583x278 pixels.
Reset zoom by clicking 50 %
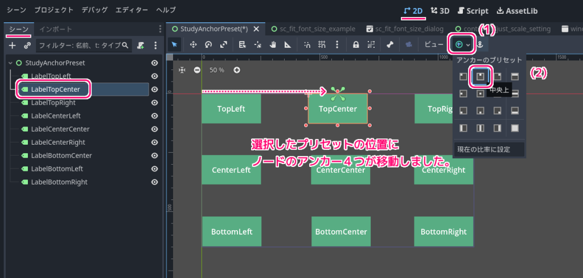coord(217,70)
